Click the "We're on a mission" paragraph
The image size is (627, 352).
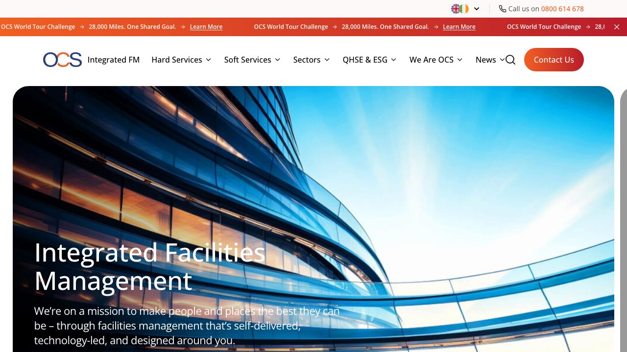point(187,326)
